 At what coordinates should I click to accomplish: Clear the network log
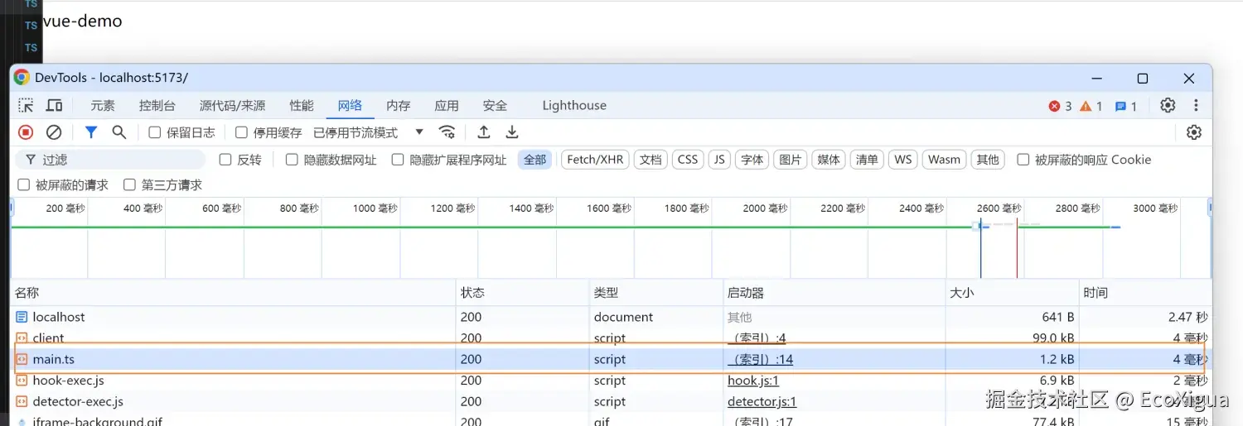pos(54,132)
